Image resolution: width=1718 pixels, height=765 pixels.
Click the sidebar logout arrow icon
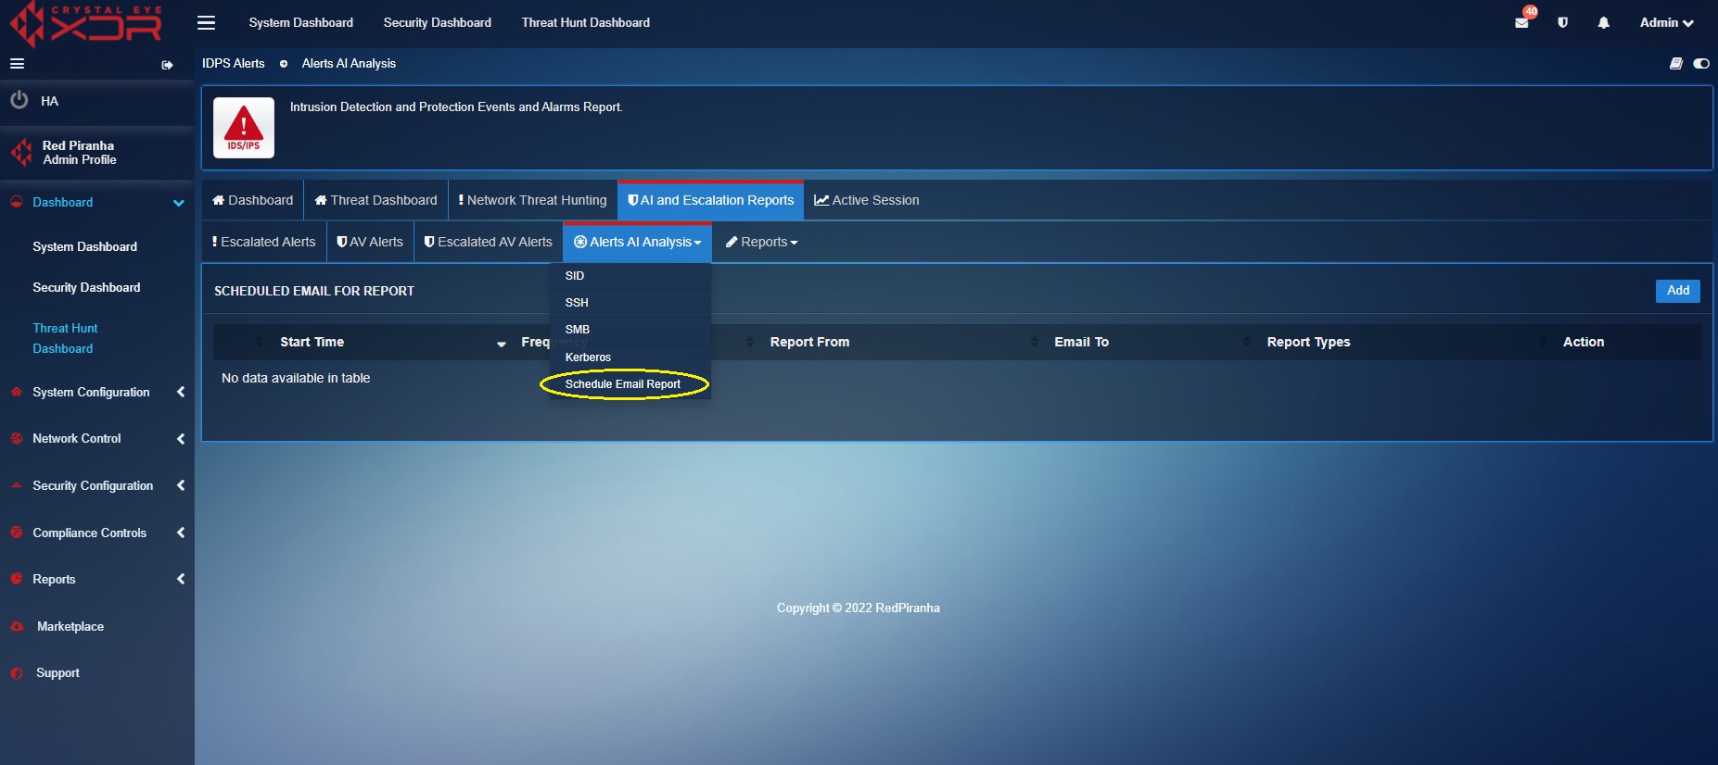tap(167, 65)
